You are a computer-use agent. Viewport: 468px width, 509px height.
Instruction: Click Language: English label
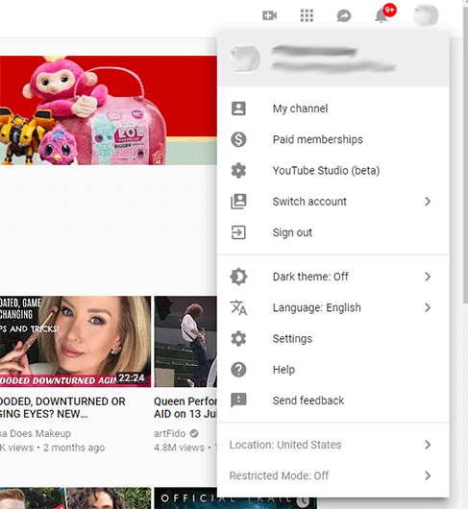pyautogui.click(x=317, y=307)
